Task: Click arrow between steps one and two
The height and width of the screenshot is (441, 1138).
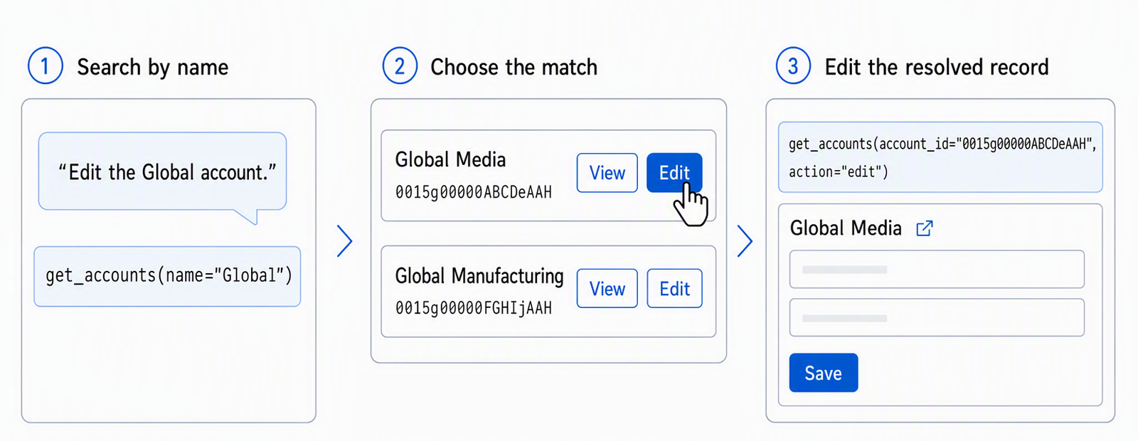Action: [345, 241]
